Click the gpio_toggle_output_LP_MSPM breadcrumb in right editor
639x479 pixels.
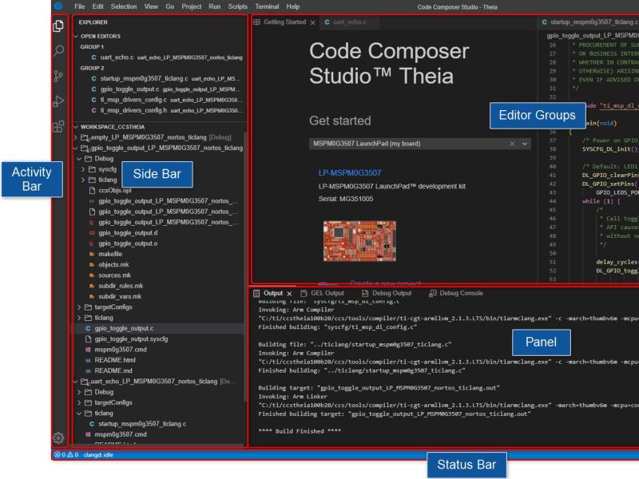(x=593, y=35)
